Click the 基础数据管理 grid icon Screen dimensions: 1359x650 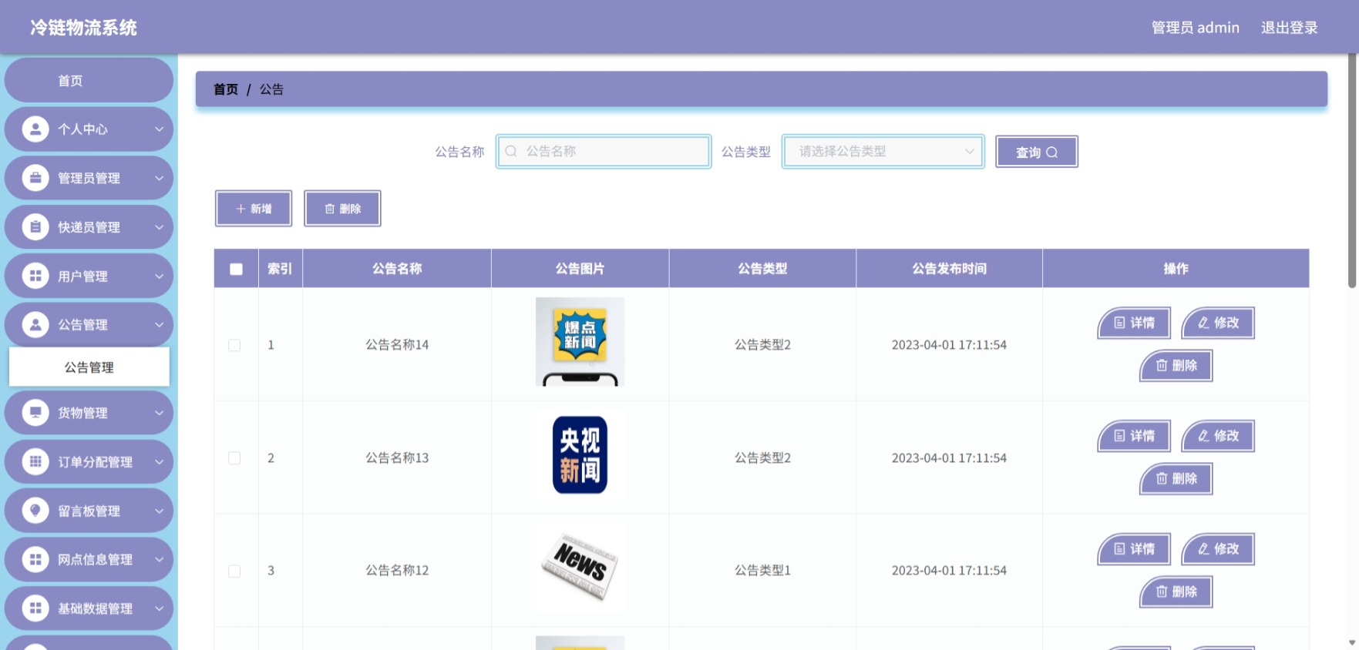point(35,608)
